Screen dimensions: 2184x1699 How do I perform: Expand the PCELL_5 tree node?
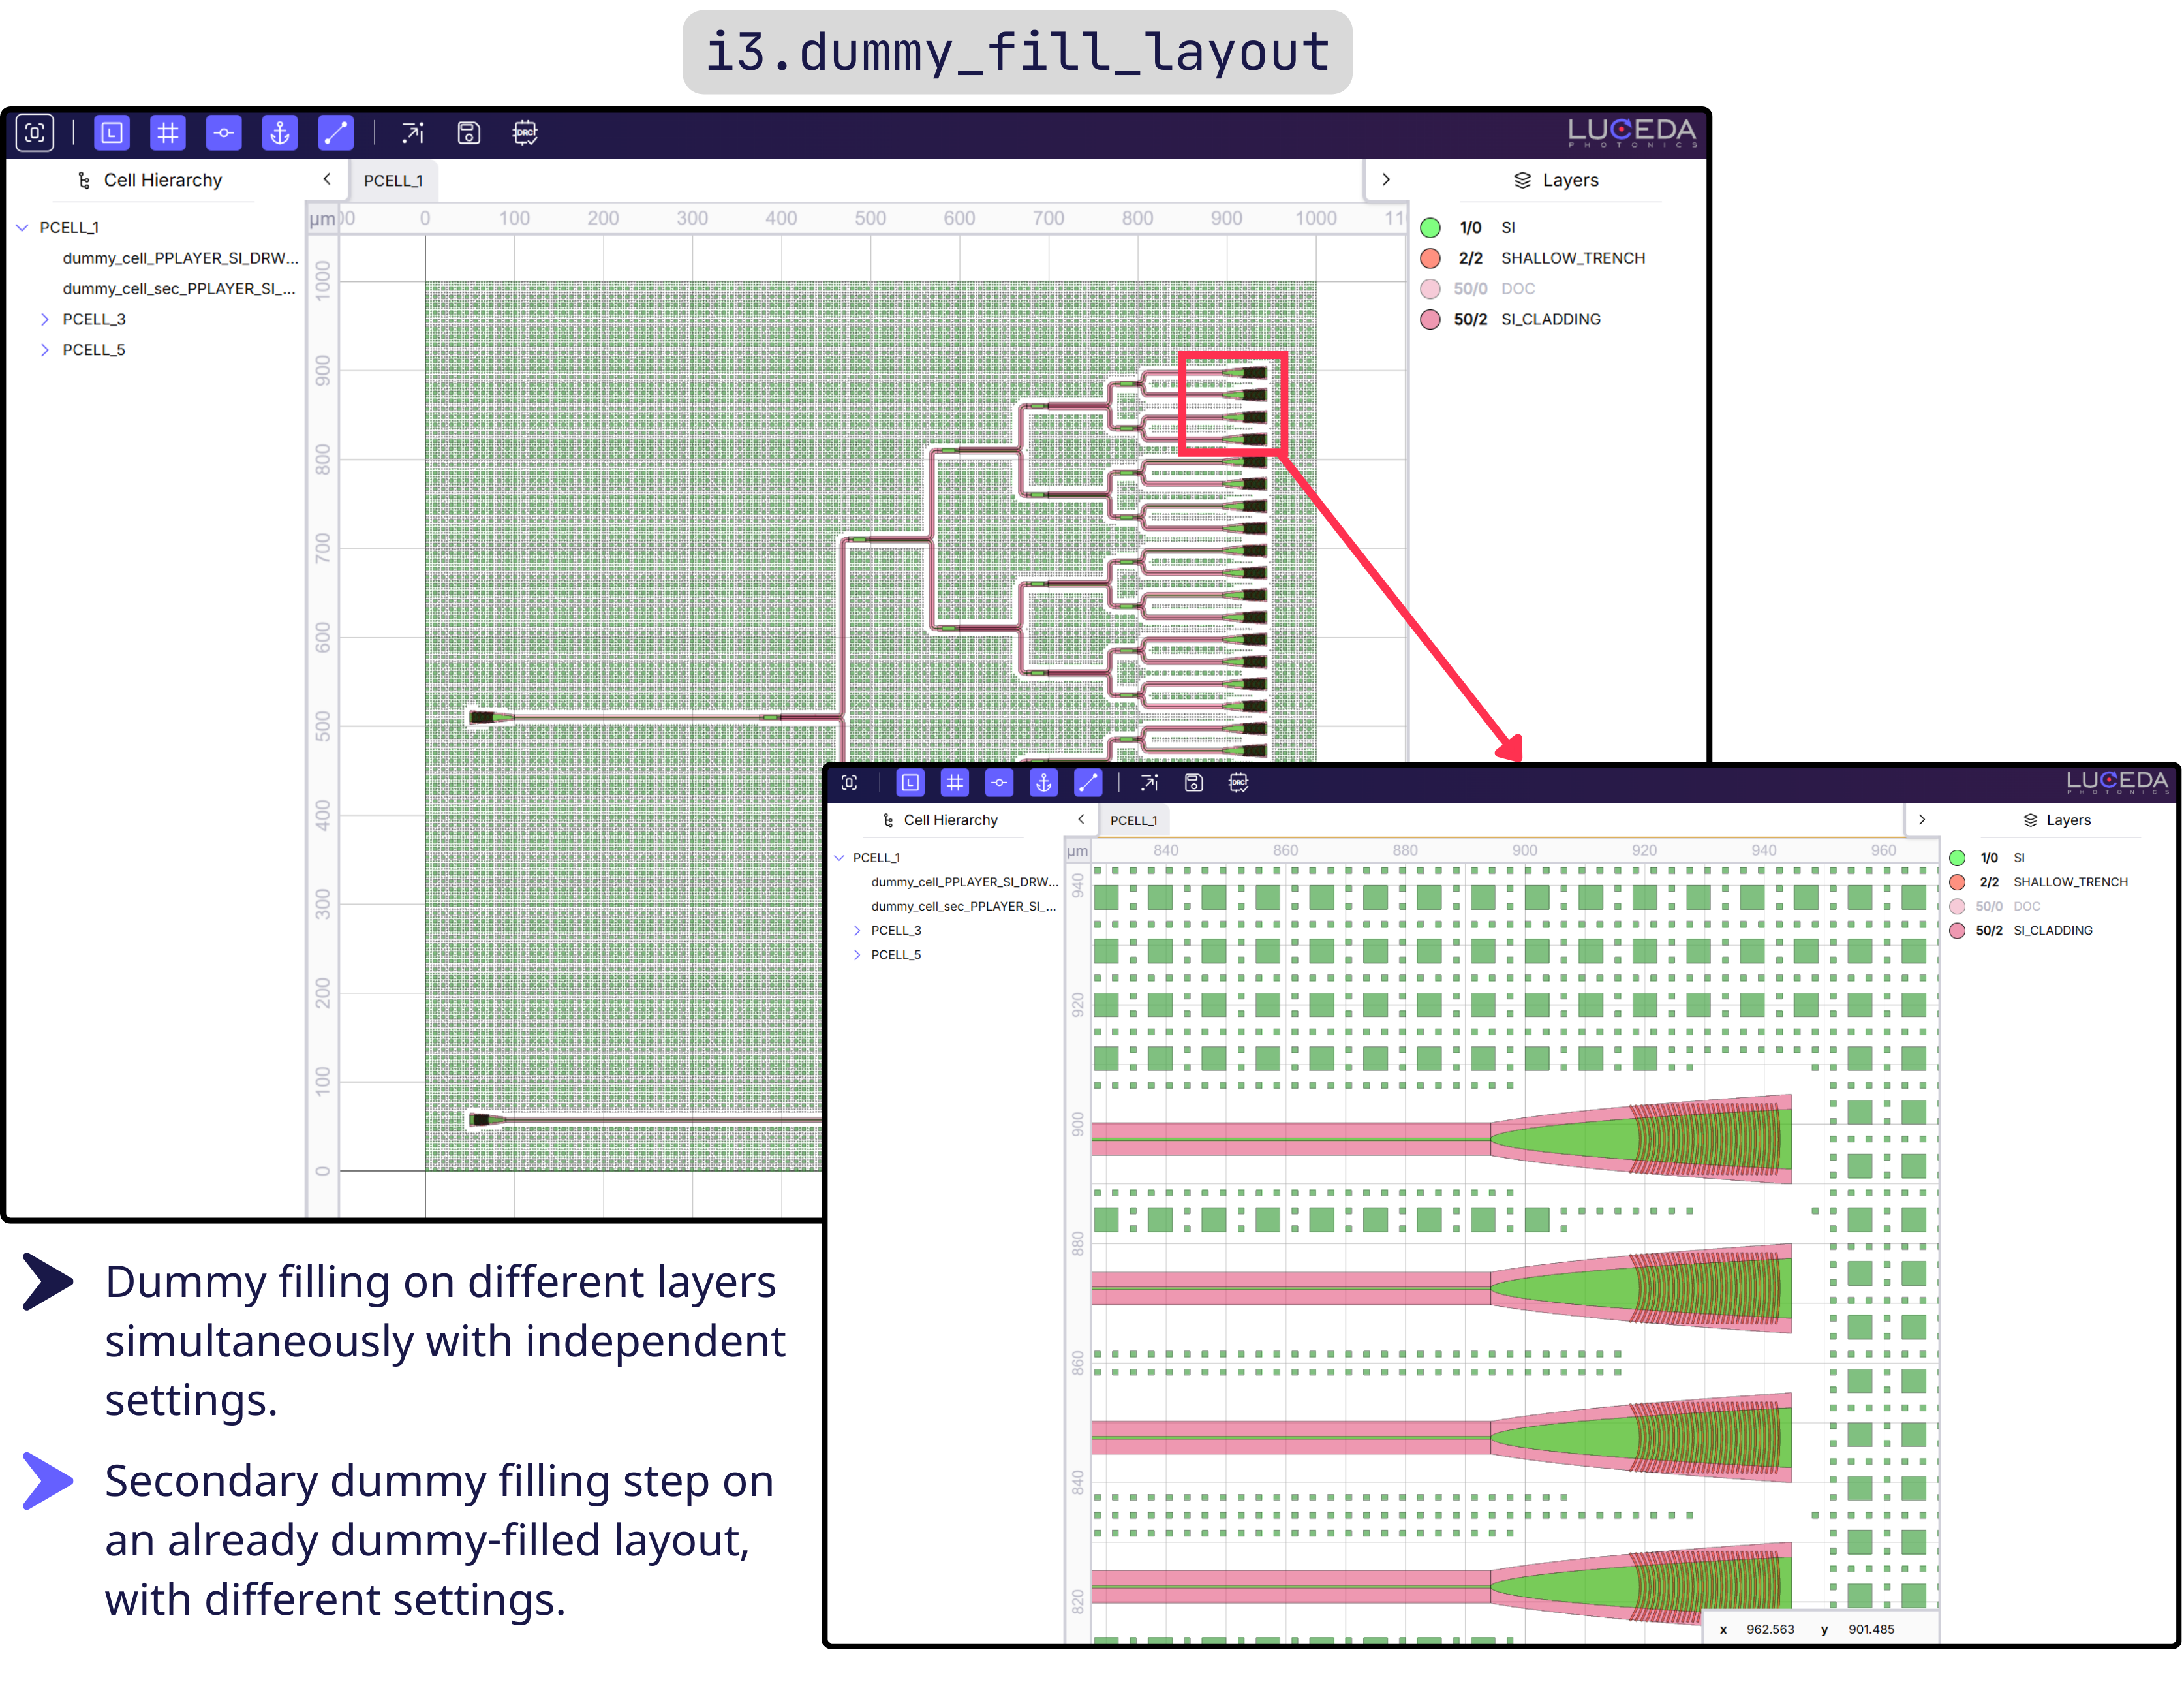click(x=45, y=349)
